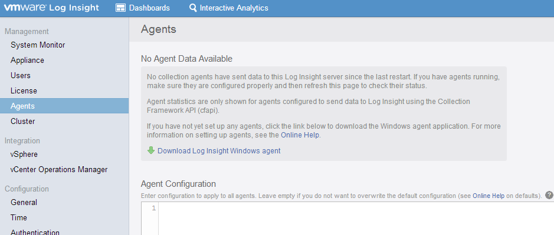Open the Time configuration page
554x235 pixels.
tap(19, 218)
